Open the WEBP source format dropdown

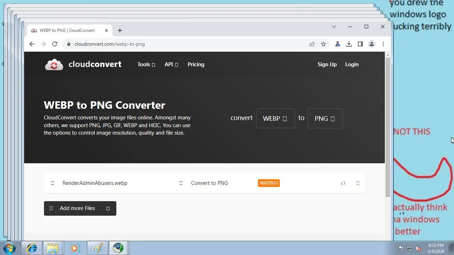[275, 118]
